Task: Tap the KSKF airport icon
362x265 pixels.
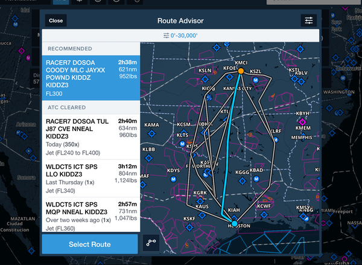Action: point(189,227)
